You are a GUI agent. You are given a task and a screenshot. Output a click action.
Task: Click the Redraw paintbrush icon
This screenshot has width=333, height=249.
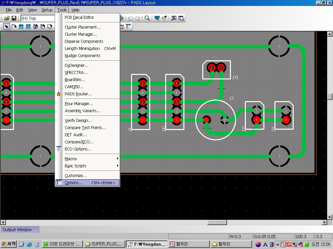pos(164,18)
